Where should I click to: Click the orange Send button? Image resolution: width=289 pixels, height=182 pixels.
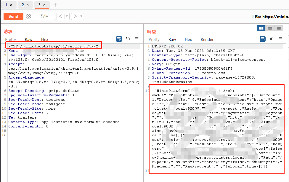[x=13, y=16]
